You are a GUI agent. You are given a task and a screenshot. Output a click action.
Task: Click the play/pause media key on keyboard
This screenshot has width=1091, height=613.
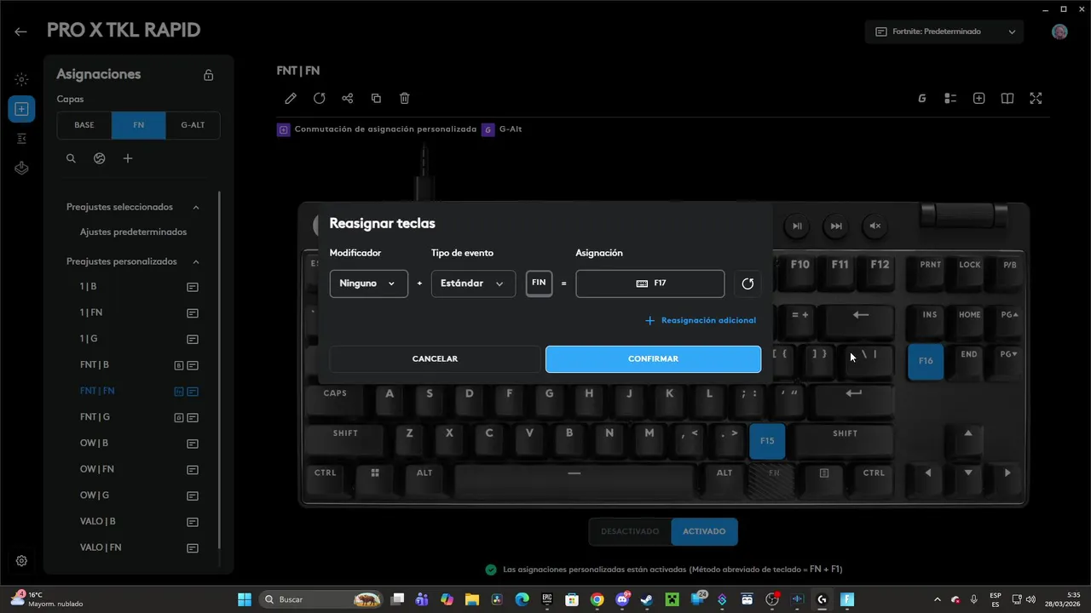pos(797,226)
